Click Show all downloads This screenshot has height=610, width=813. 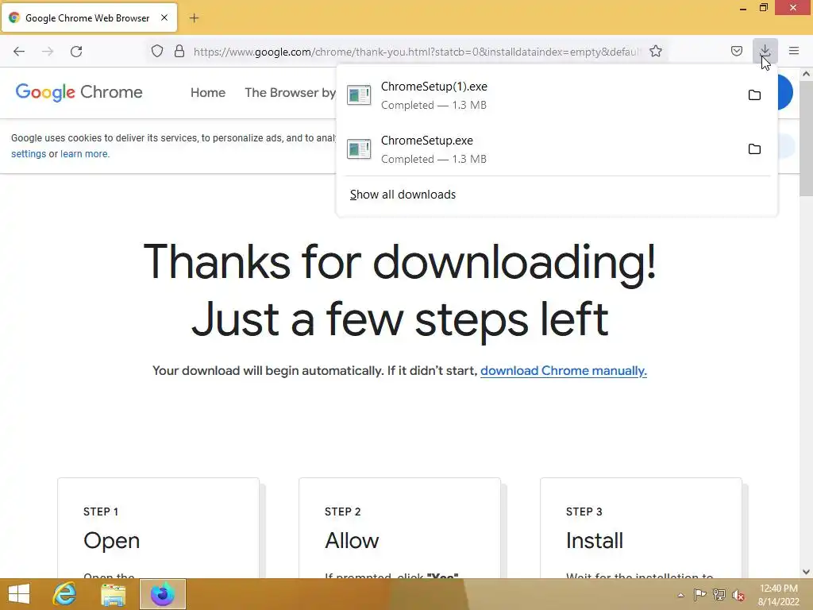(x=403, y=195)
